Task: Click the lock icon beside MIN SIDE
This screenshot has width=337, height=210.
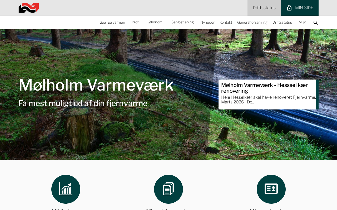Action: 289,8
